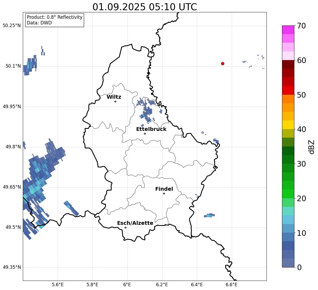Click the 60 tick label on the colorbar
Image resolution: width=318 pixels, height=290 pixels.
tap(301, 60)
